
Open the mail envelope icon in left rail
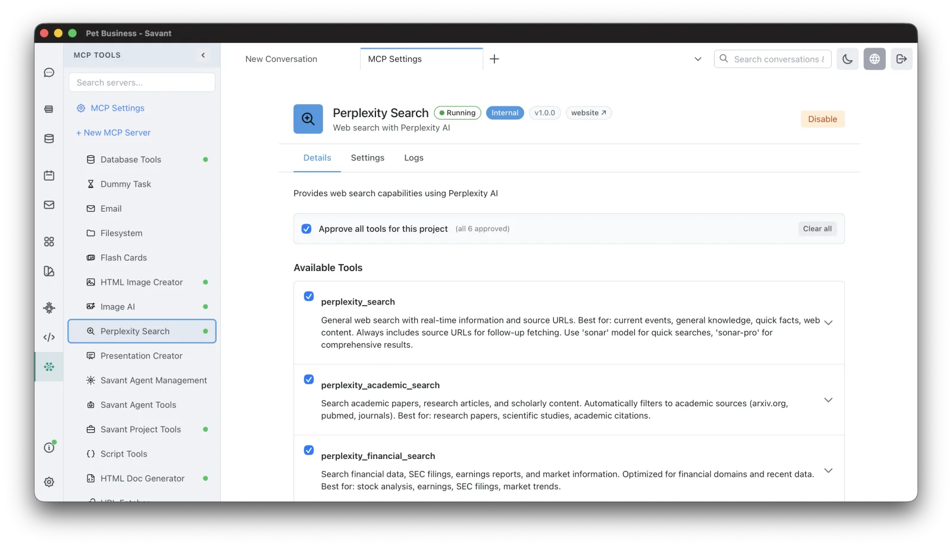[49, 205]
